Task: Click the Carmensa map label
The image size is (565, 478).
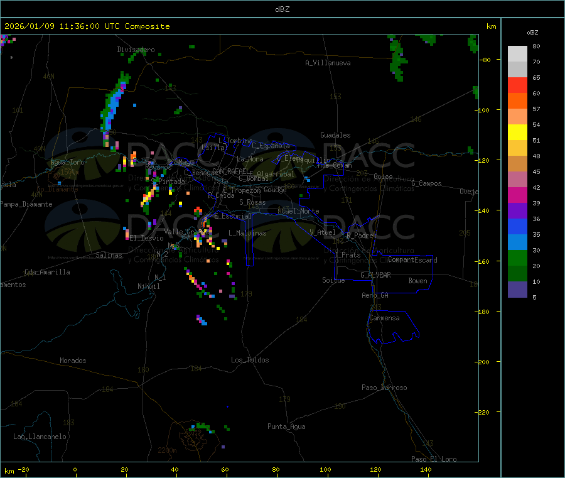Action: pyautogui.click(x=384, y=318)
